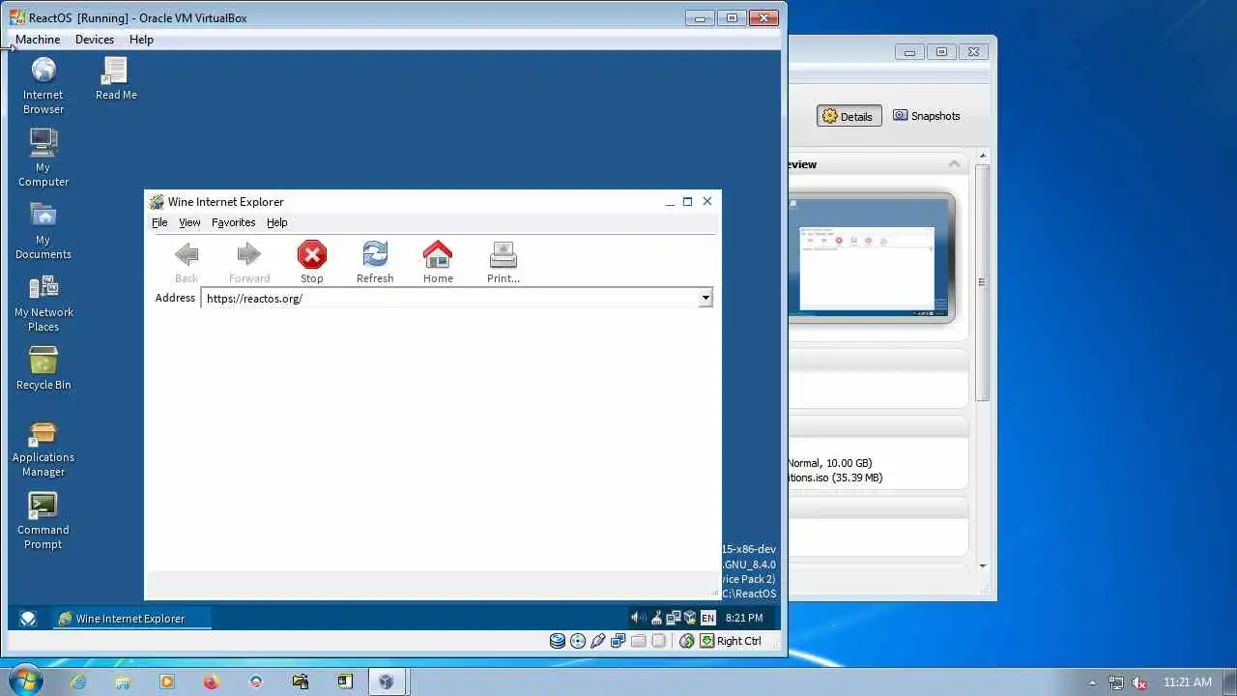Open Help menu in Wine Internet Explorer
This screenshot has height=696, width=1237.
(277, 222)
